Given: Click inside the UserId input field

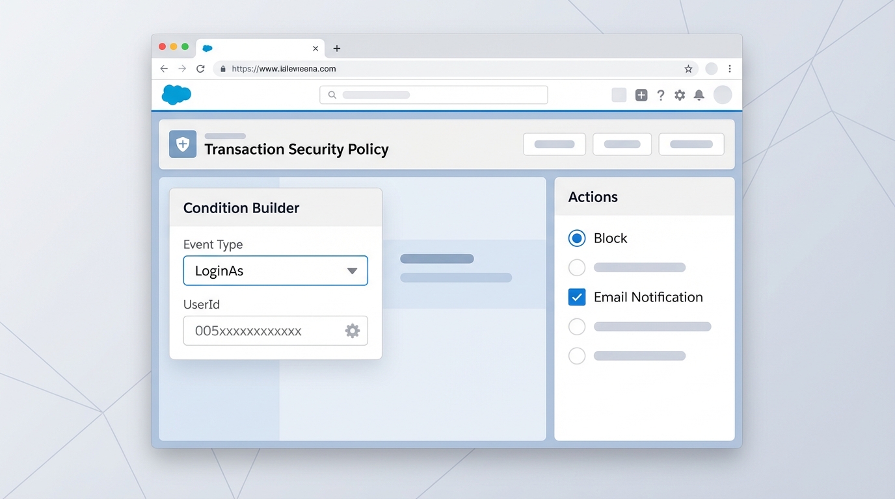Looking at the screenshot, I should click(x=260, y=331).
